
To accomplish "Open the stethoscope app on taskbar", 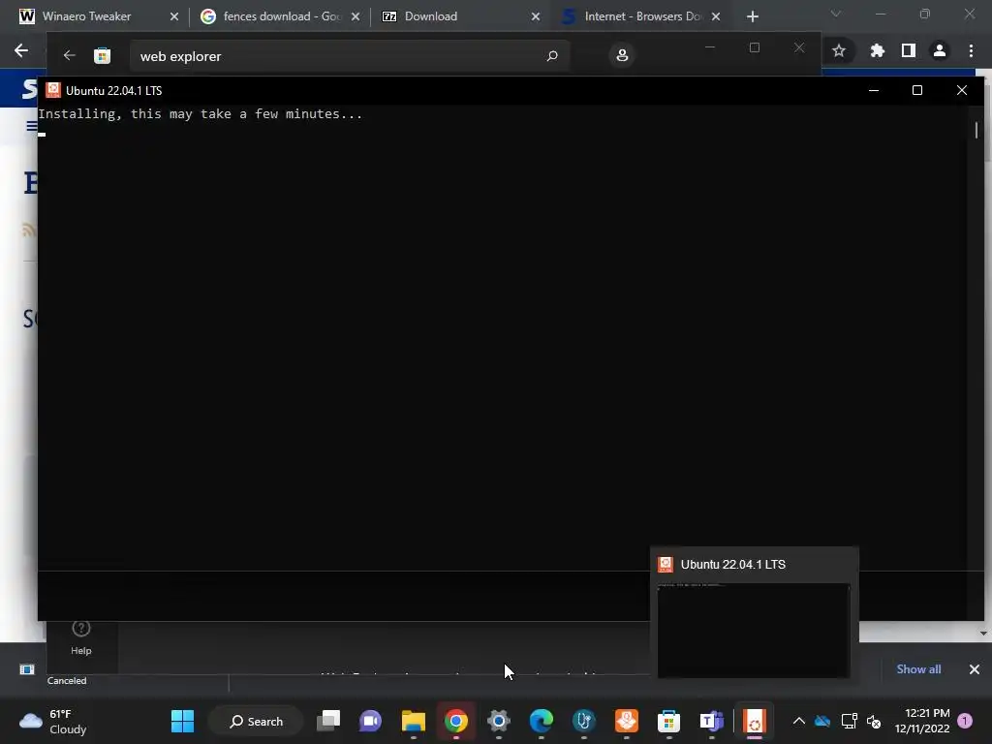I will point(584,721).
